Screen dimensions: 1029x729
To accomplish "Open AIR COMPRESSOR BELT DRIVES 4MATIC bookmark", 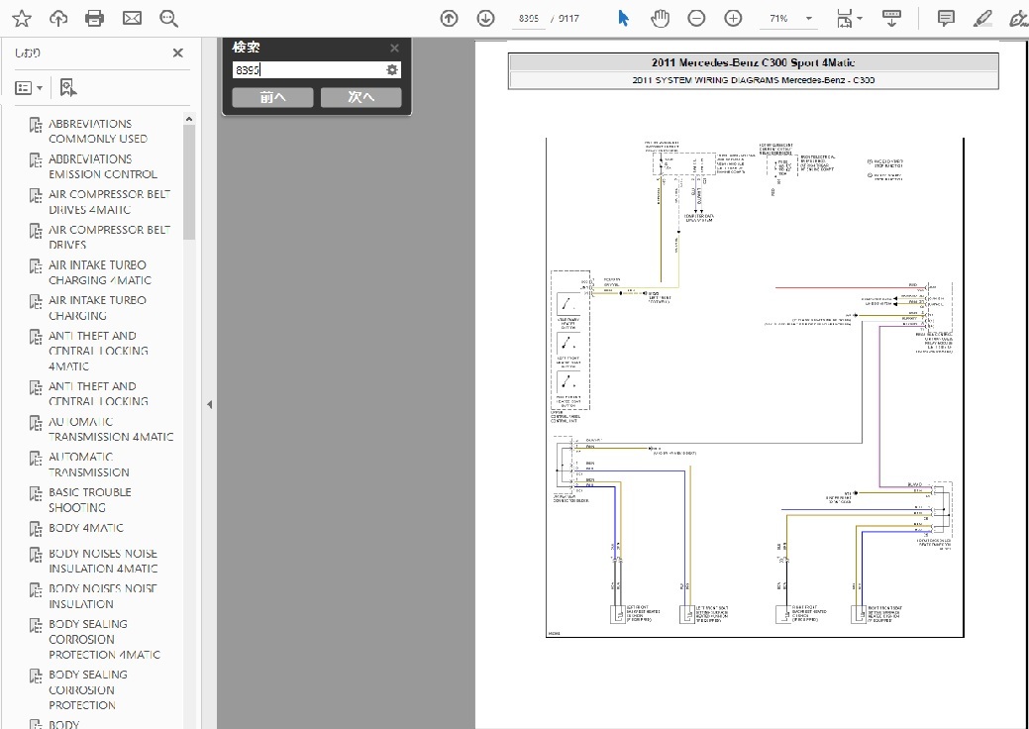I will (110, 202).
